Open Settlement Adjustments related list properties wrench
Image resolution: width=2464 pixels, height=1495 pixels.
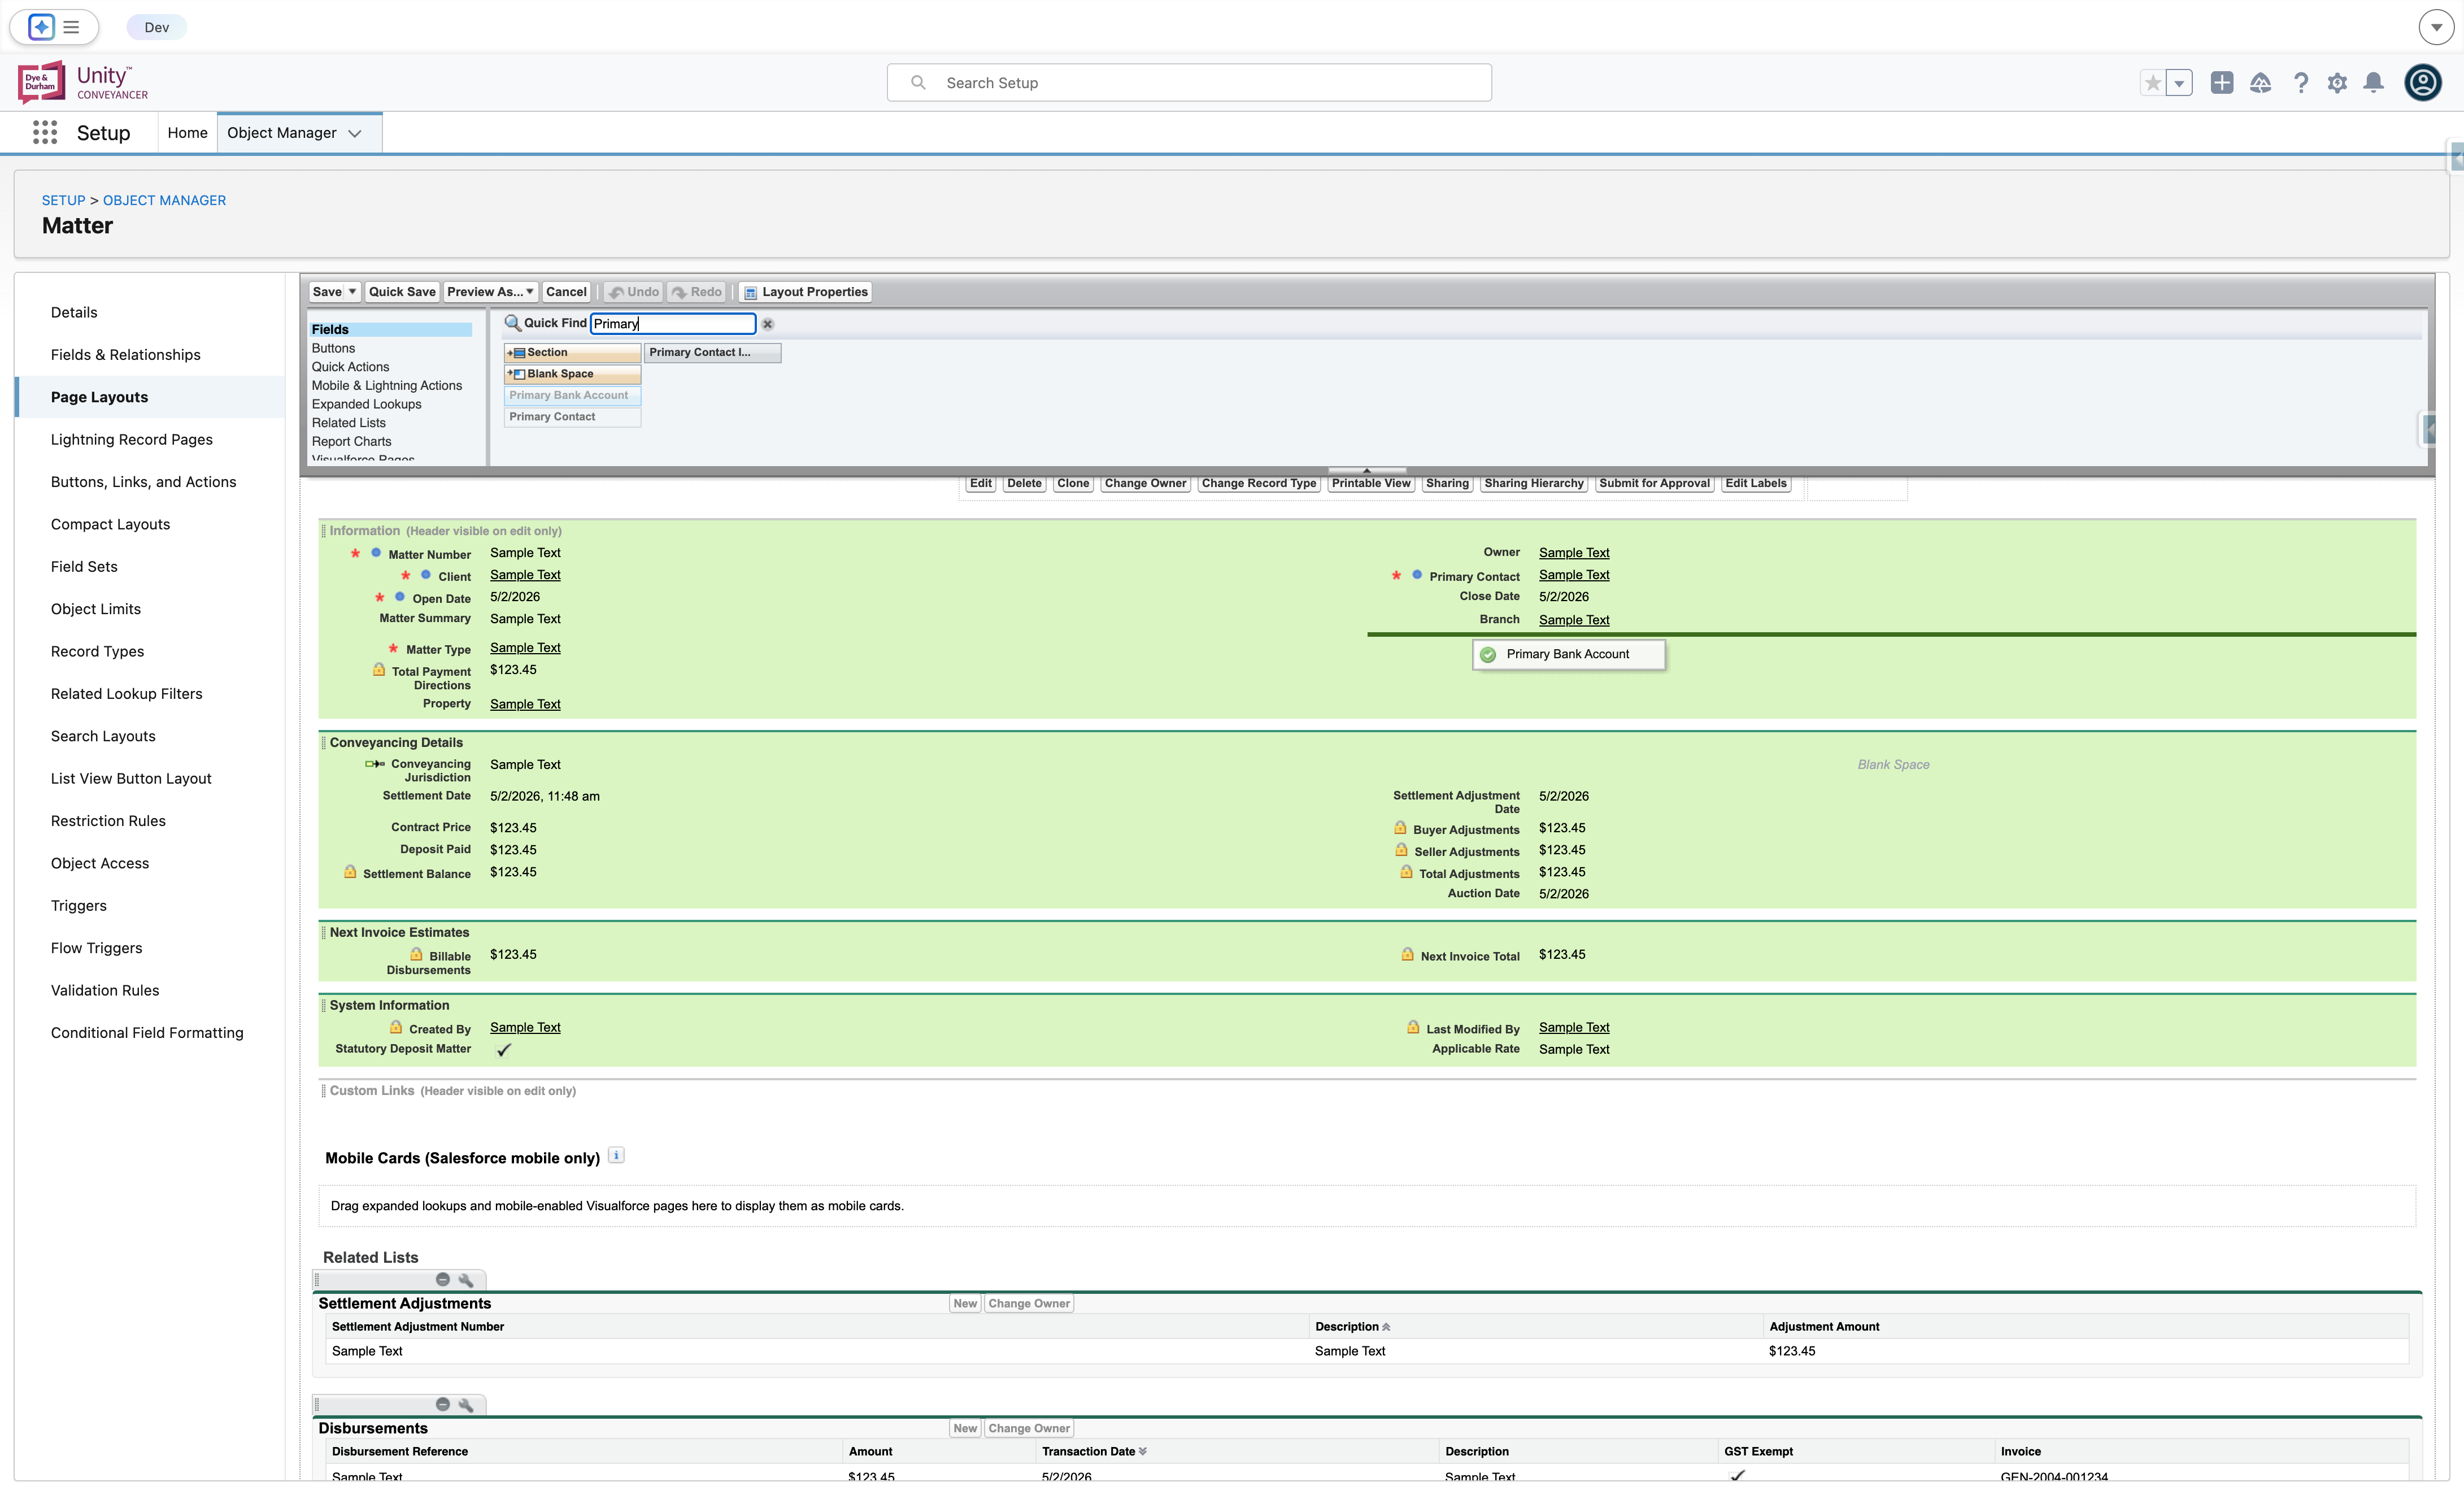pos(465,1279)
